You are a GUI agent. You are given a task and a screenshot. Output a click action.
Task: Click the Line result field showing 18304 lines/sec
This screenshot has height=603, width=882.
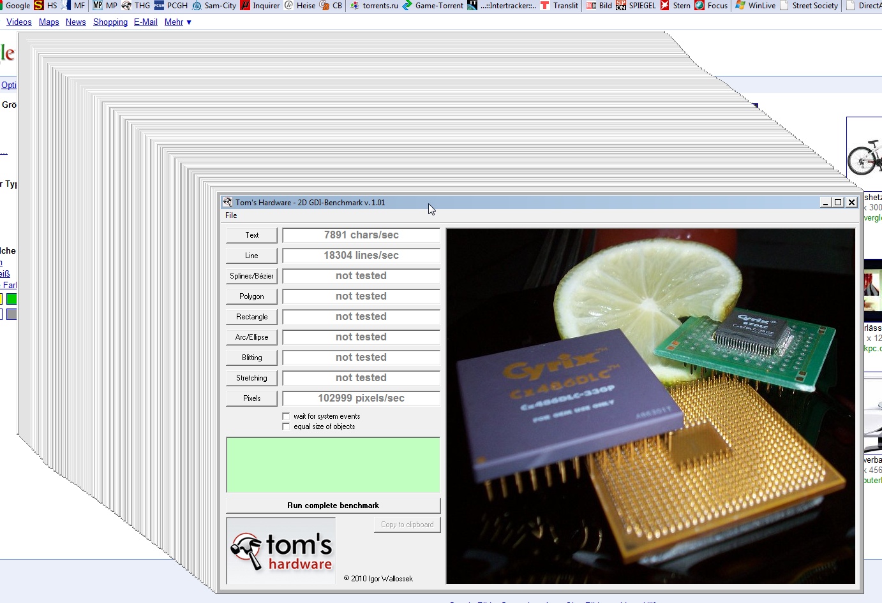pyautogui.click(x=361, y=256)
